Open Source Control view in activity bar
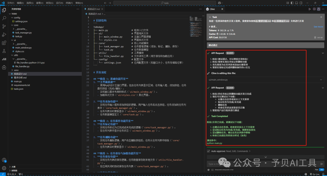327x176 pixels. 4,26
